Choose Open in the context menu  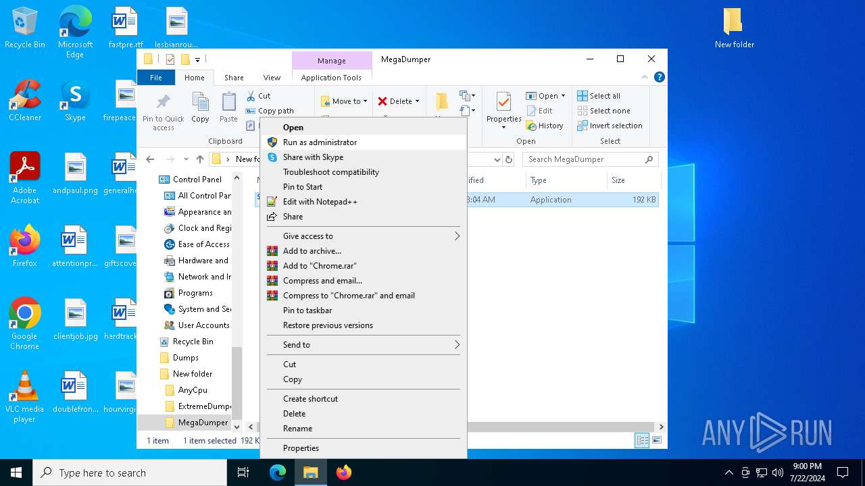pos(363,128)
